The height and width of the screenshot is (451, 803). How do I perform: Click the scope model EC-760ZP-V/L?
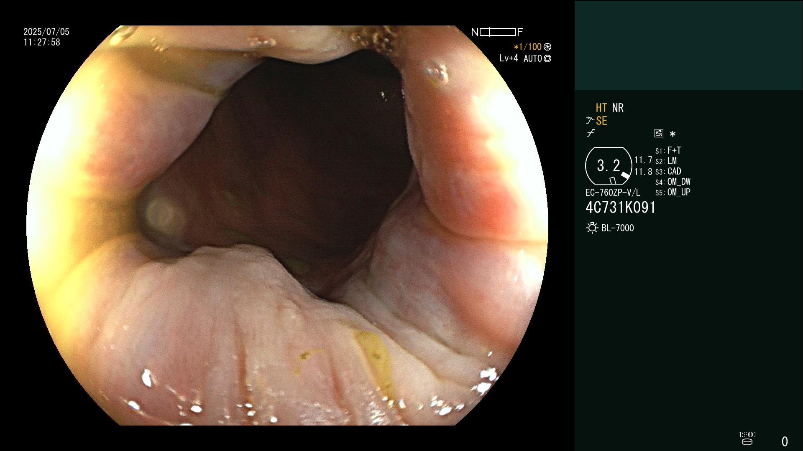pyautogui.click(x=613, y=193)
